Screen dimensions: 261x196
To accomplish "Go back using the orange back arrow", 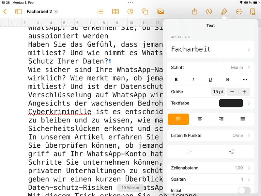I will [5, 11].
